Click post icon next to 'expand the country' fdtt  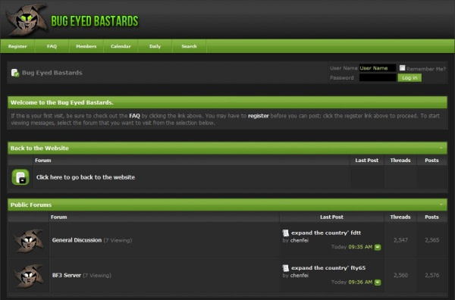[286, 233]
